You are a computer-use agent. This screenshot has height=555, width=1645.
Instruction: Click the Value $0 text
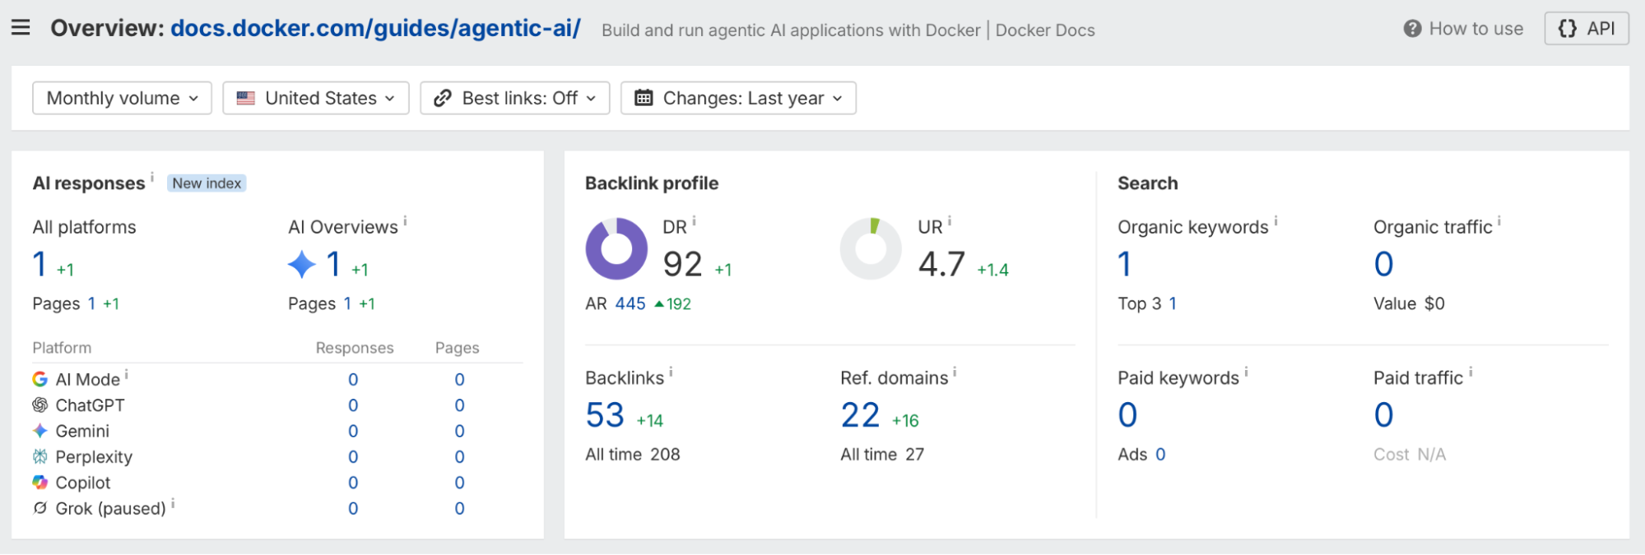1409,303
